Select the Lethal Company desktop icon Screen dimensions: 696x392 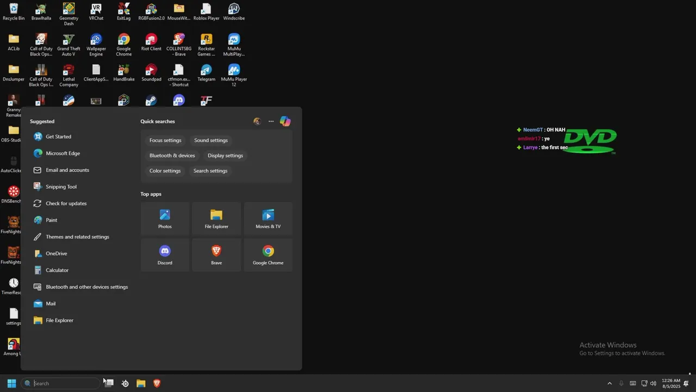coord(69,75)
